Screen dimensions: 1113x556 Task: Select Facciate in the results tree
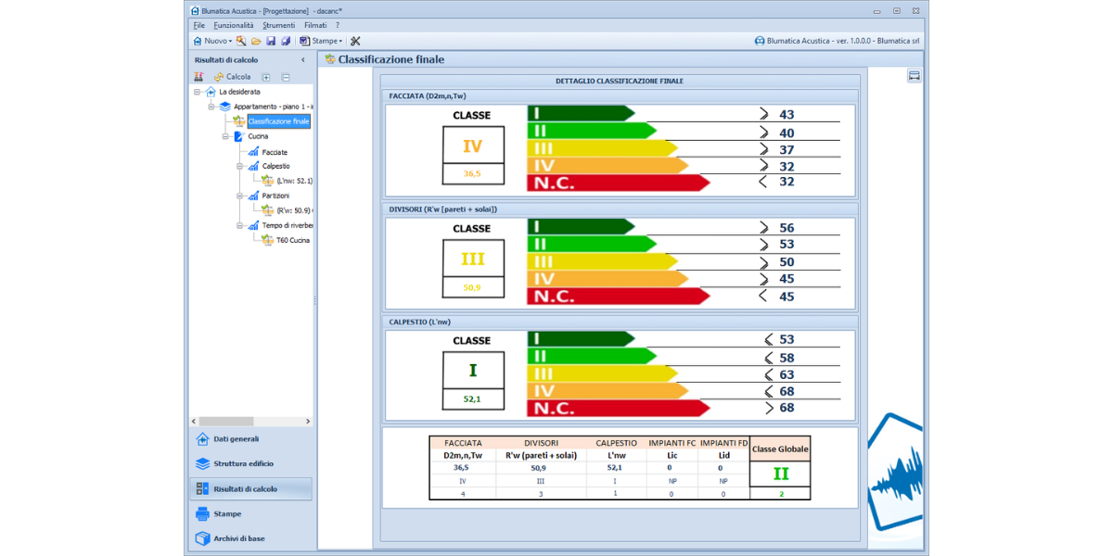(275, 152)
